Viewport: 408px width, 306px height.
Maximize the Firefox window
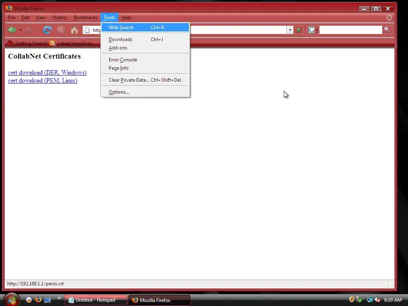(x=376, y=9)
